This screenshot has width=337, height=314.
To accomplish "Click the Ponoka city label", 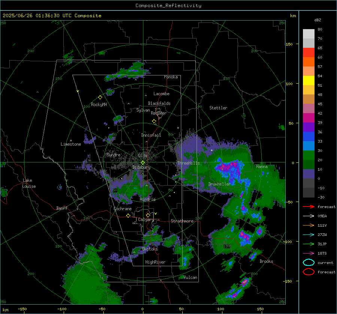I will pos(171,77).
